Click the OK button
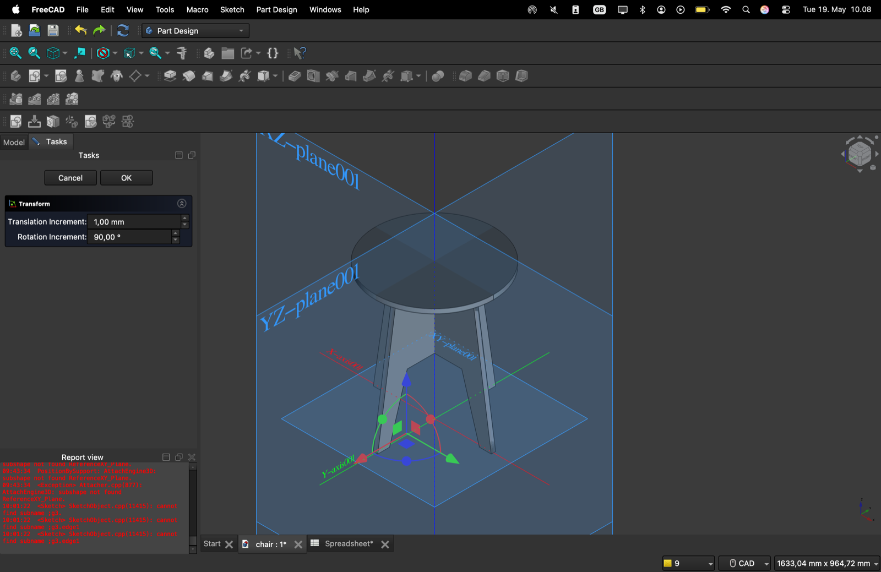 coord(126,178)
